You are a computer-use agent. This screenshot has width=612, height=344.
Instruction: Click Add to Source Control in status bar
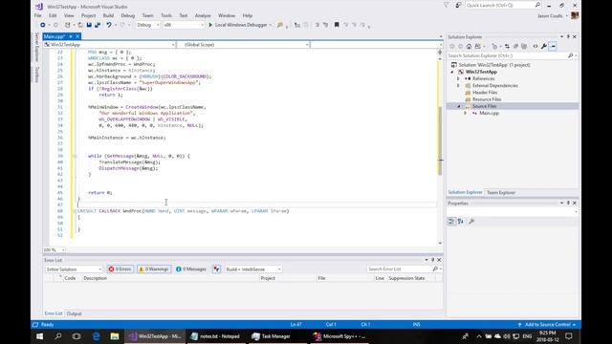[548, 325]
